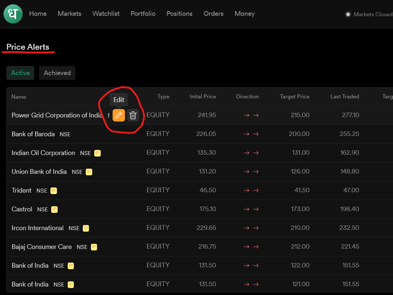Click the Markets Closed status indicator
393x295 pixels.
[x=369, y=14]
